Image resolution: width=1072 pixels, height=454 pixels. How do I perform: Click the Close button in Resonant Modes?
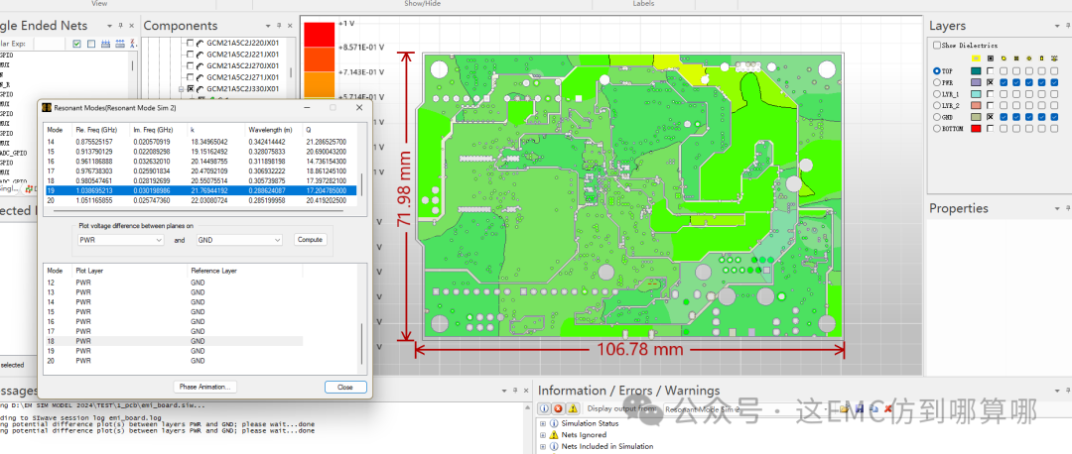pyautogui.click(x=345, y=388)
